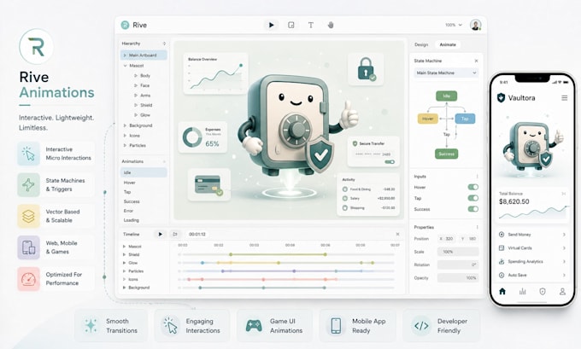Tap the profile tab icon on phone

pyautogui.click(x=562, y=292)
